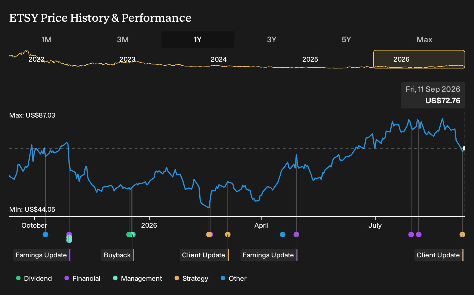
Task: Click the Min: US$44.05 label
Action: click(x=32, y=209)
